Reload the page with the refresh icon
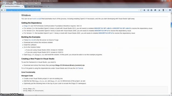Screen dimensions: 172x96 point(141,10)
